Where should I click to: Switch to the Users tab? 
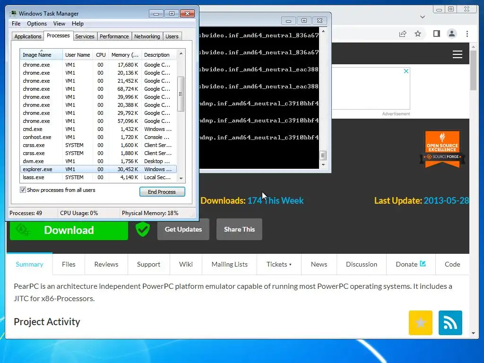coord(172,36)
